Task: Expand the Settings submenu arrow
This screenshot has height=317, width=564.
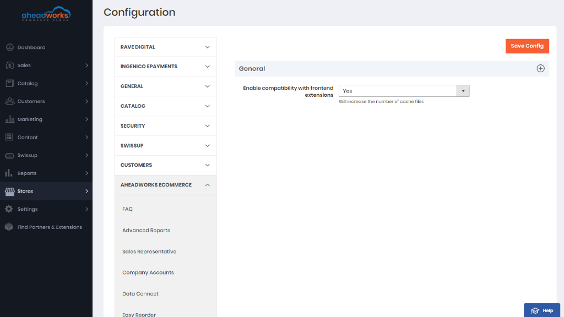Action: pyautogui.click(x=86, y=209)
